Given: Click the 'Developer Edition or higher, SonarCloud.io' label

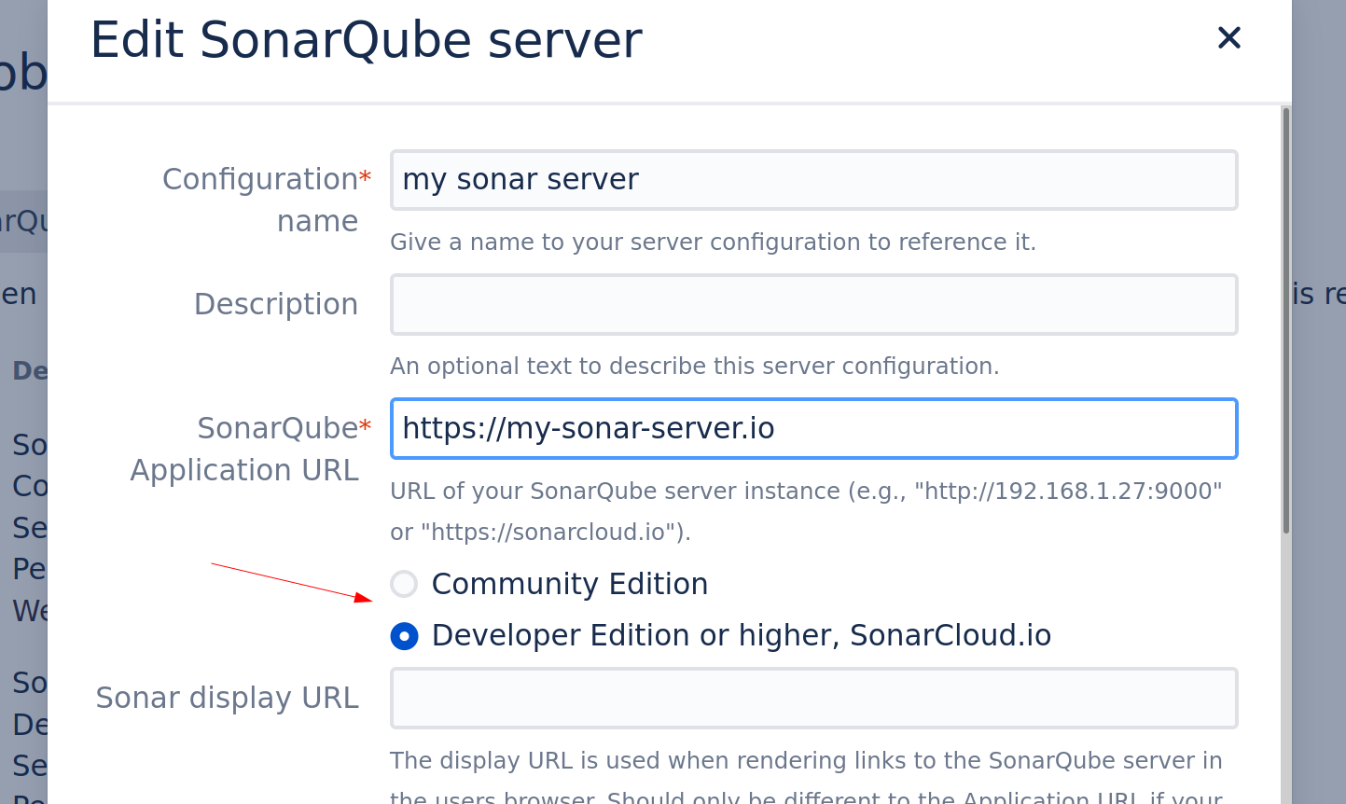Looking at the screenshot, I should tap(741, 636).
